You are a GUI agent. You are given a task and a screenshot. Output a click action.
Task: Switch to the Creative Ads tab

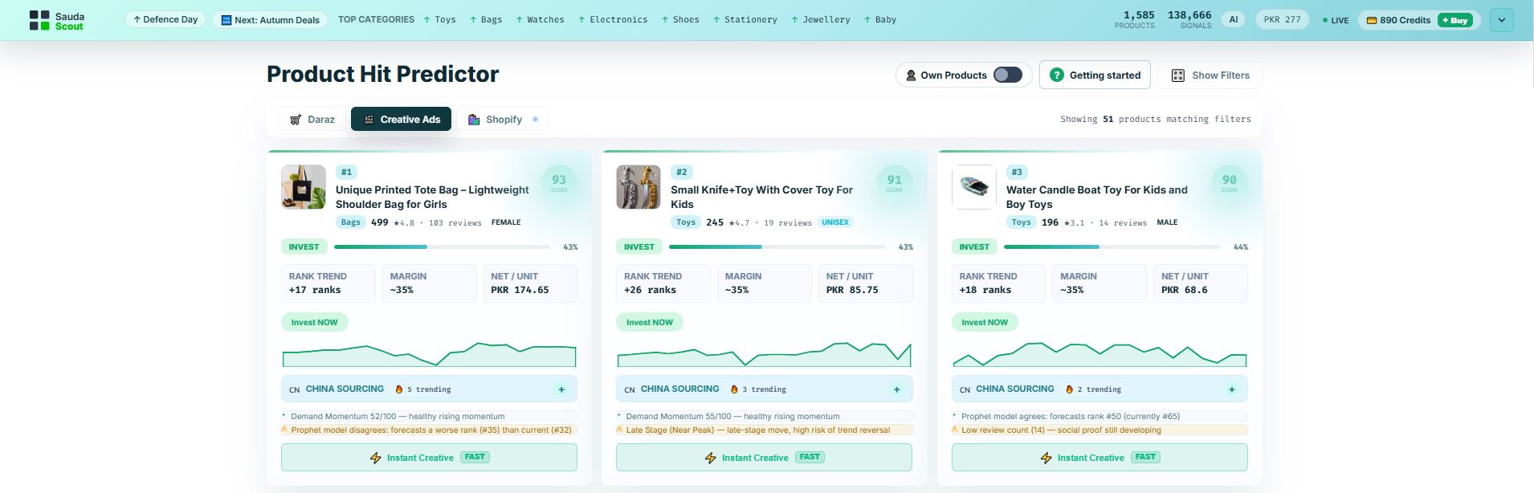coord(401,119)
